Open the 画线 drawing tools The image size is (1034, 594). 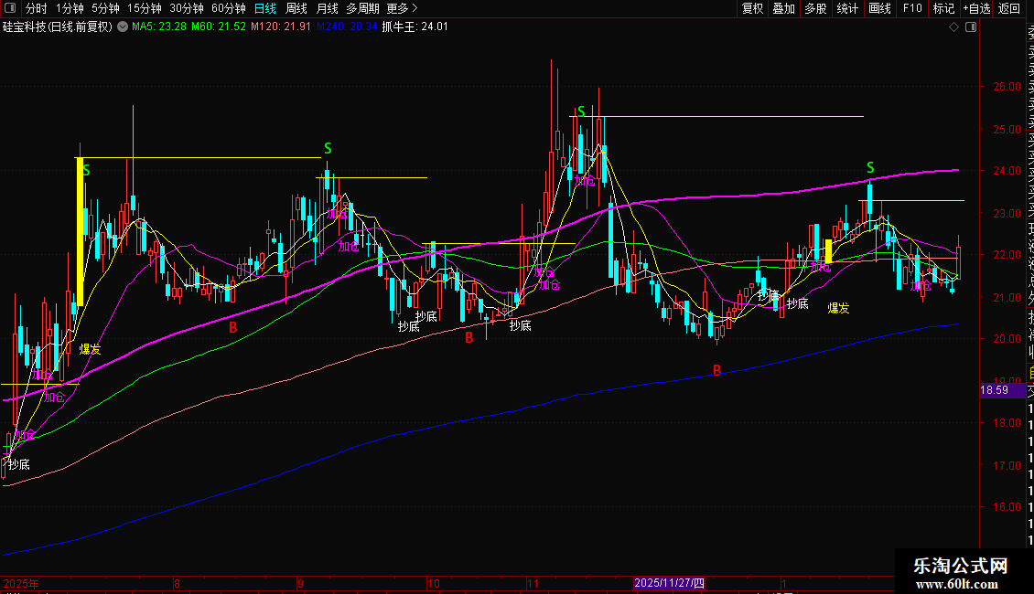point(879,8)
